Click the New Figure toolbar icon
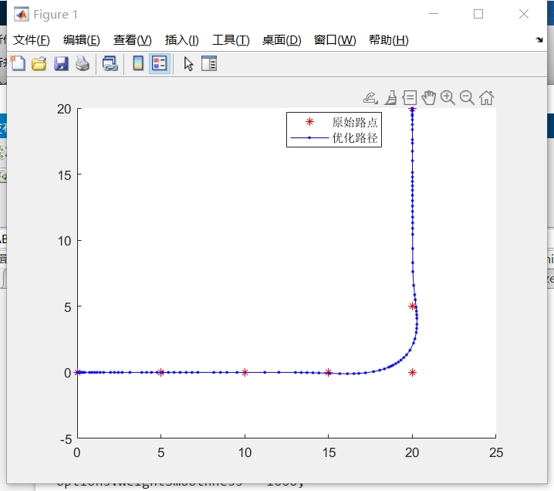The width and height of the screenshot is (554, 491). (x=18, y=64)
